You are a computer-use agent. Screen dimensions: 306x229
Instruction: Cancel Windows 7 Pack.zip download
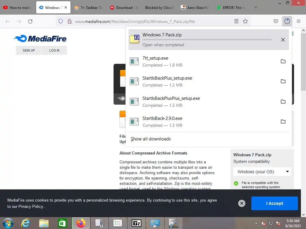pyautogui.click(x=283, y=40)
